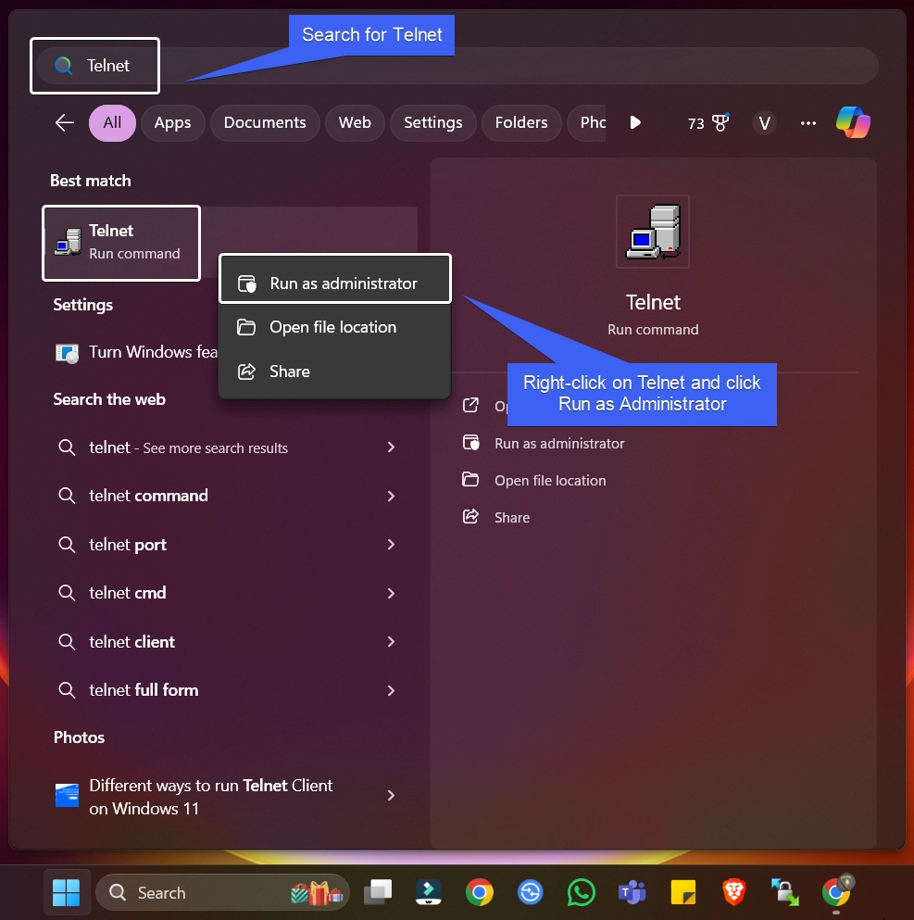Click the V account avatar
The width and height of the screenshot is (914, 920).
(x=764, y=123)
